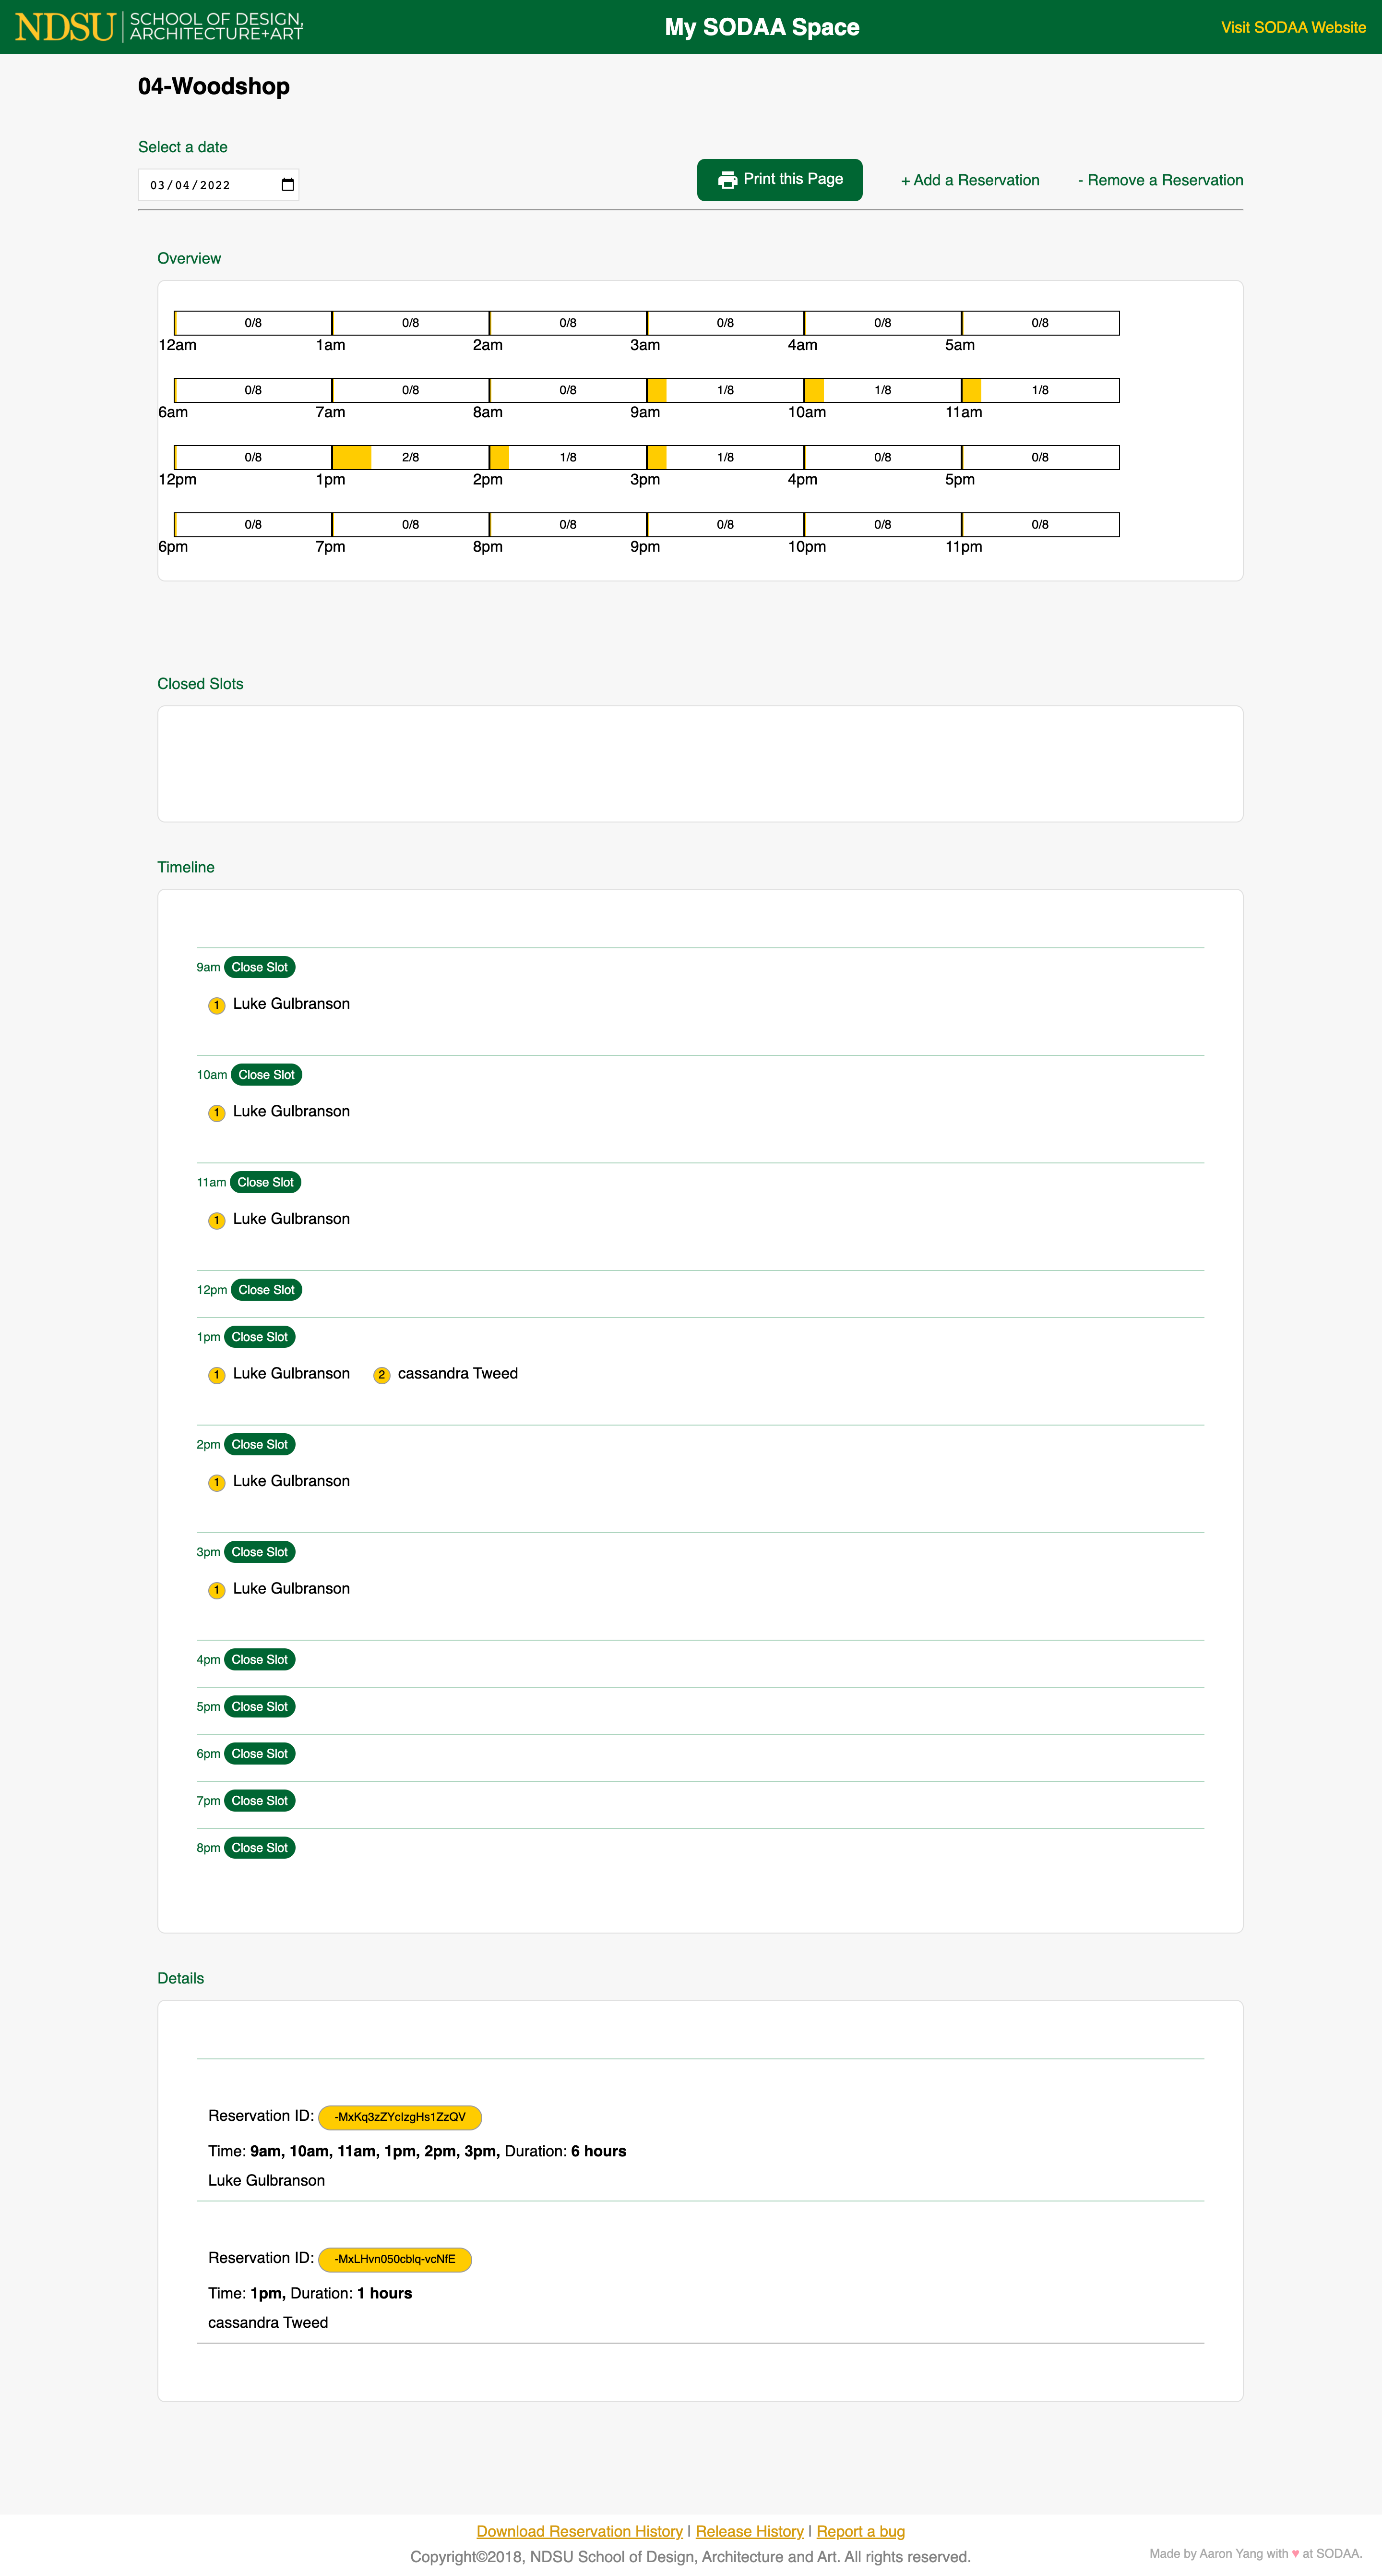This screenshot has height=2576, width=1382.
Task: Click badge 2 for cassandra Tweed
Action: tap(381, 1375)
